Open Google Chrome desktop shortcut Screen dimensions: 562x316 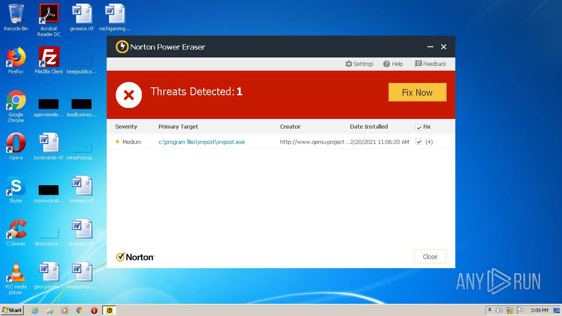(x=16, y=106)
